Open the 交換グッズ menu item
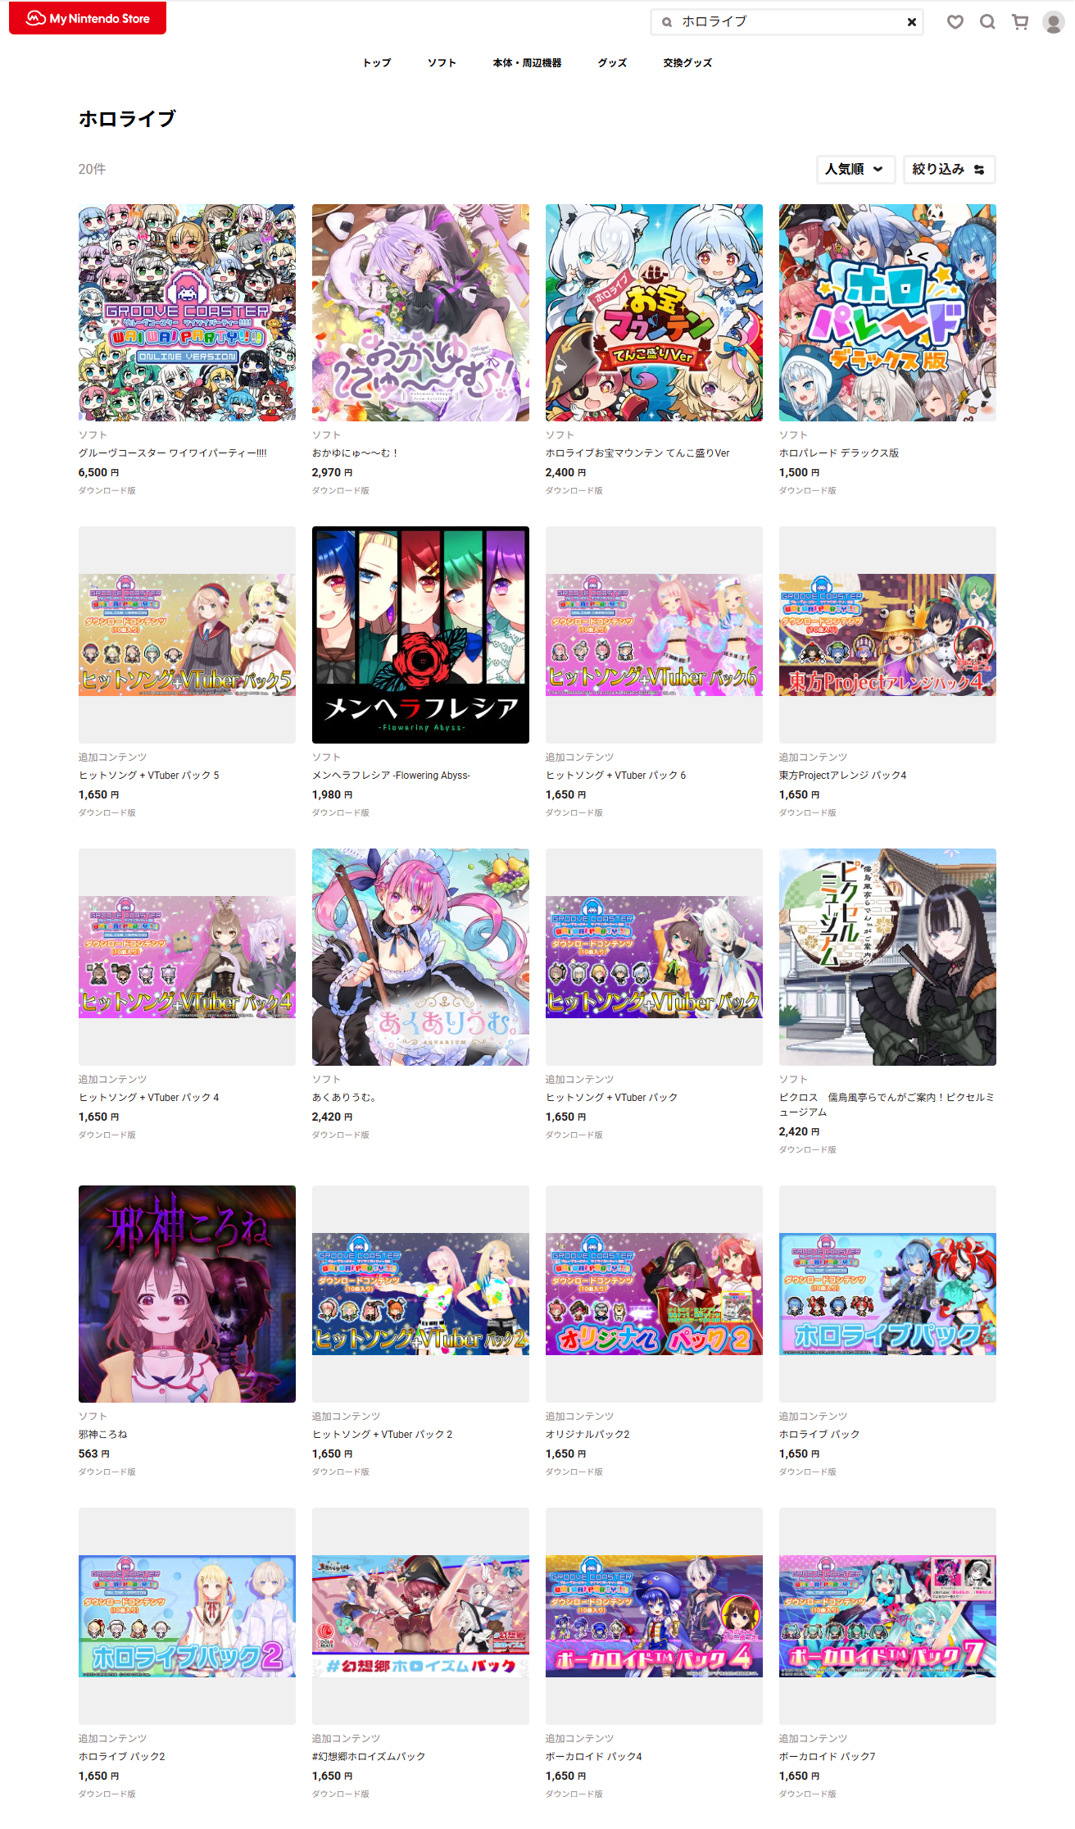This screenshot has height=1829, width=1075. [x=687, y=63]
